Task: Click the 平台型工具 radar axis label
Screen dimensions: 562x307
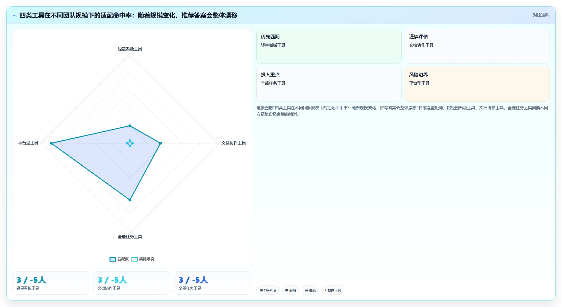Action: tap(28, 143)
